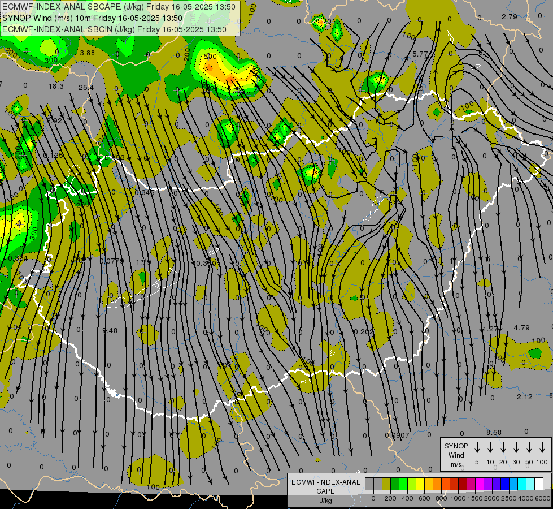Viewport: 553px width, 509px height.
Task: Click the 2500 tick label on CAPE scale
Action: point(509,498)
